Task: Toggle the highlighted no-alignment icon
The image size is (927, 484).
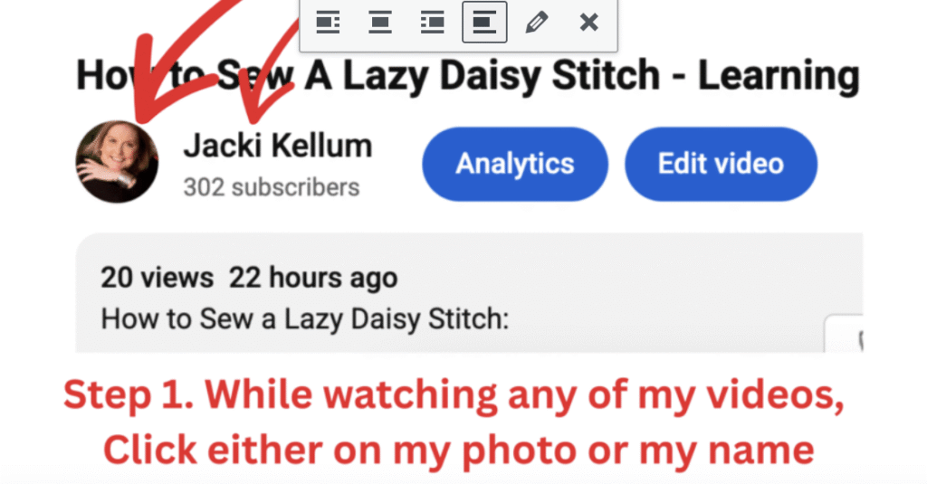Action: coord(484,23)
